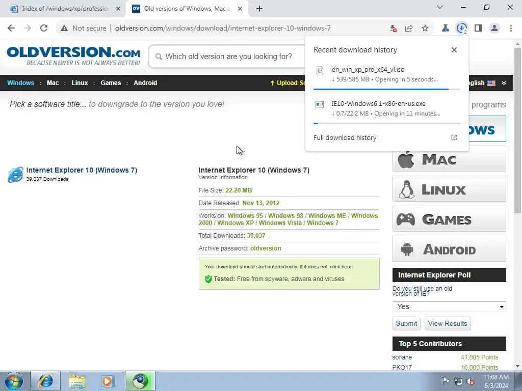This screenshot has width=522, height=391.
Task: Open a new browser tab
Action: point(259,9)
